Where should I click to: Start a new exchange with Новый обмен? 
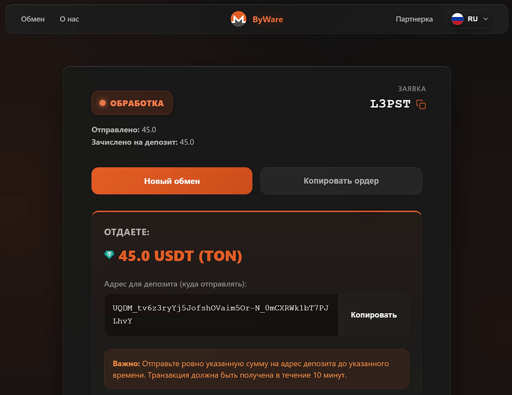[x=172, y=181]
